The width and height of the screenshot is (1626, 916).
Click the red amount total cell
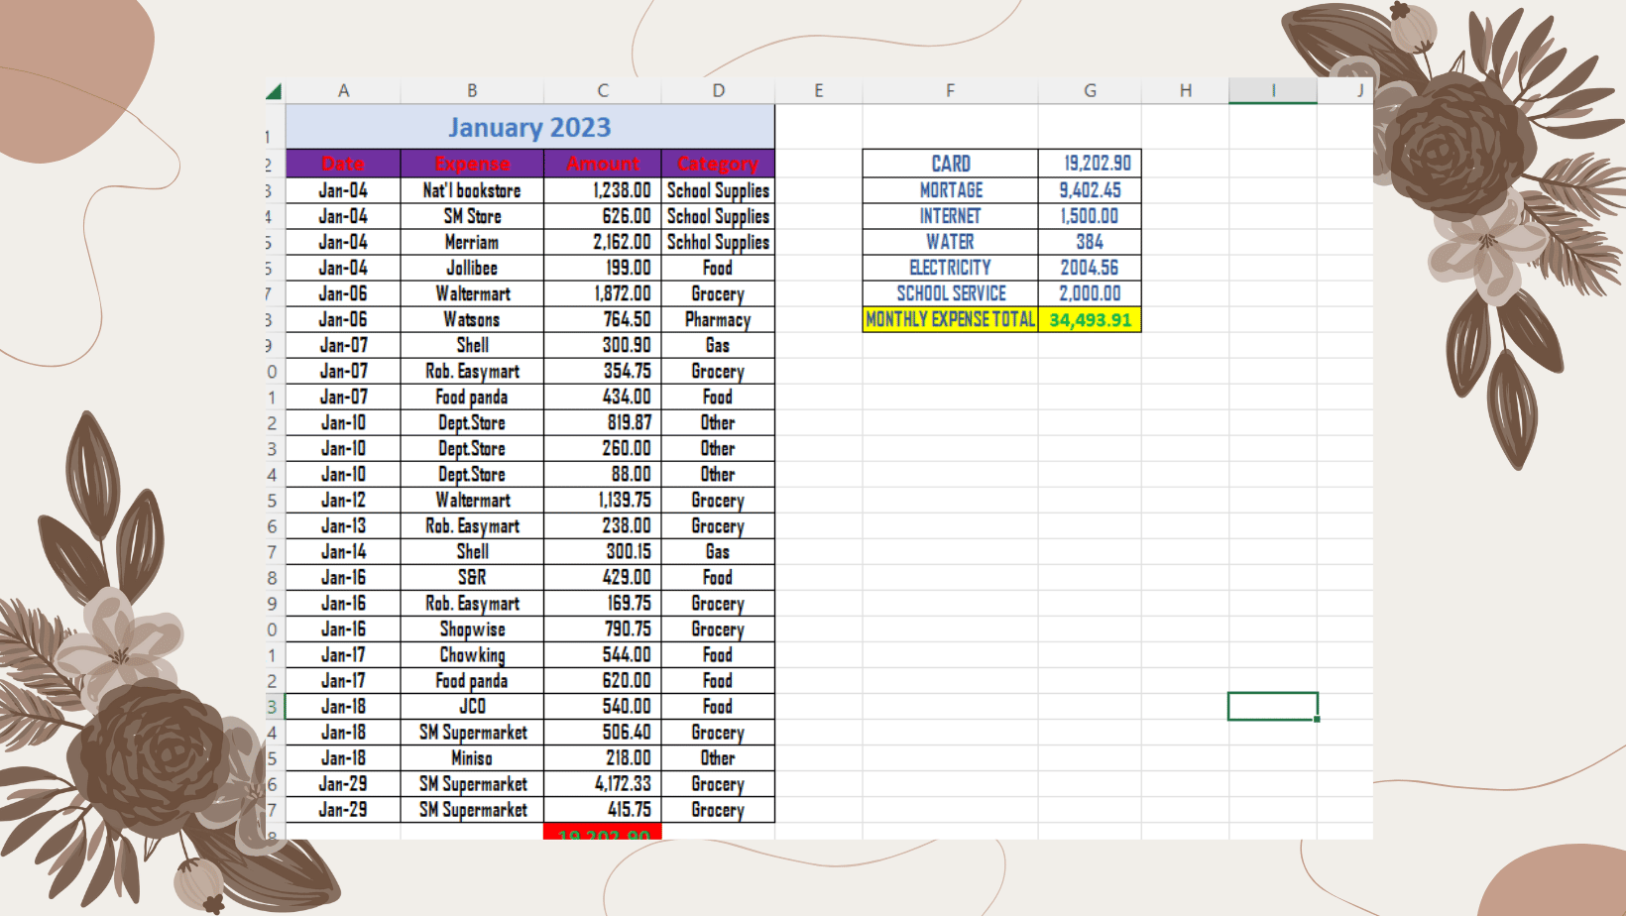coord(603,832)
